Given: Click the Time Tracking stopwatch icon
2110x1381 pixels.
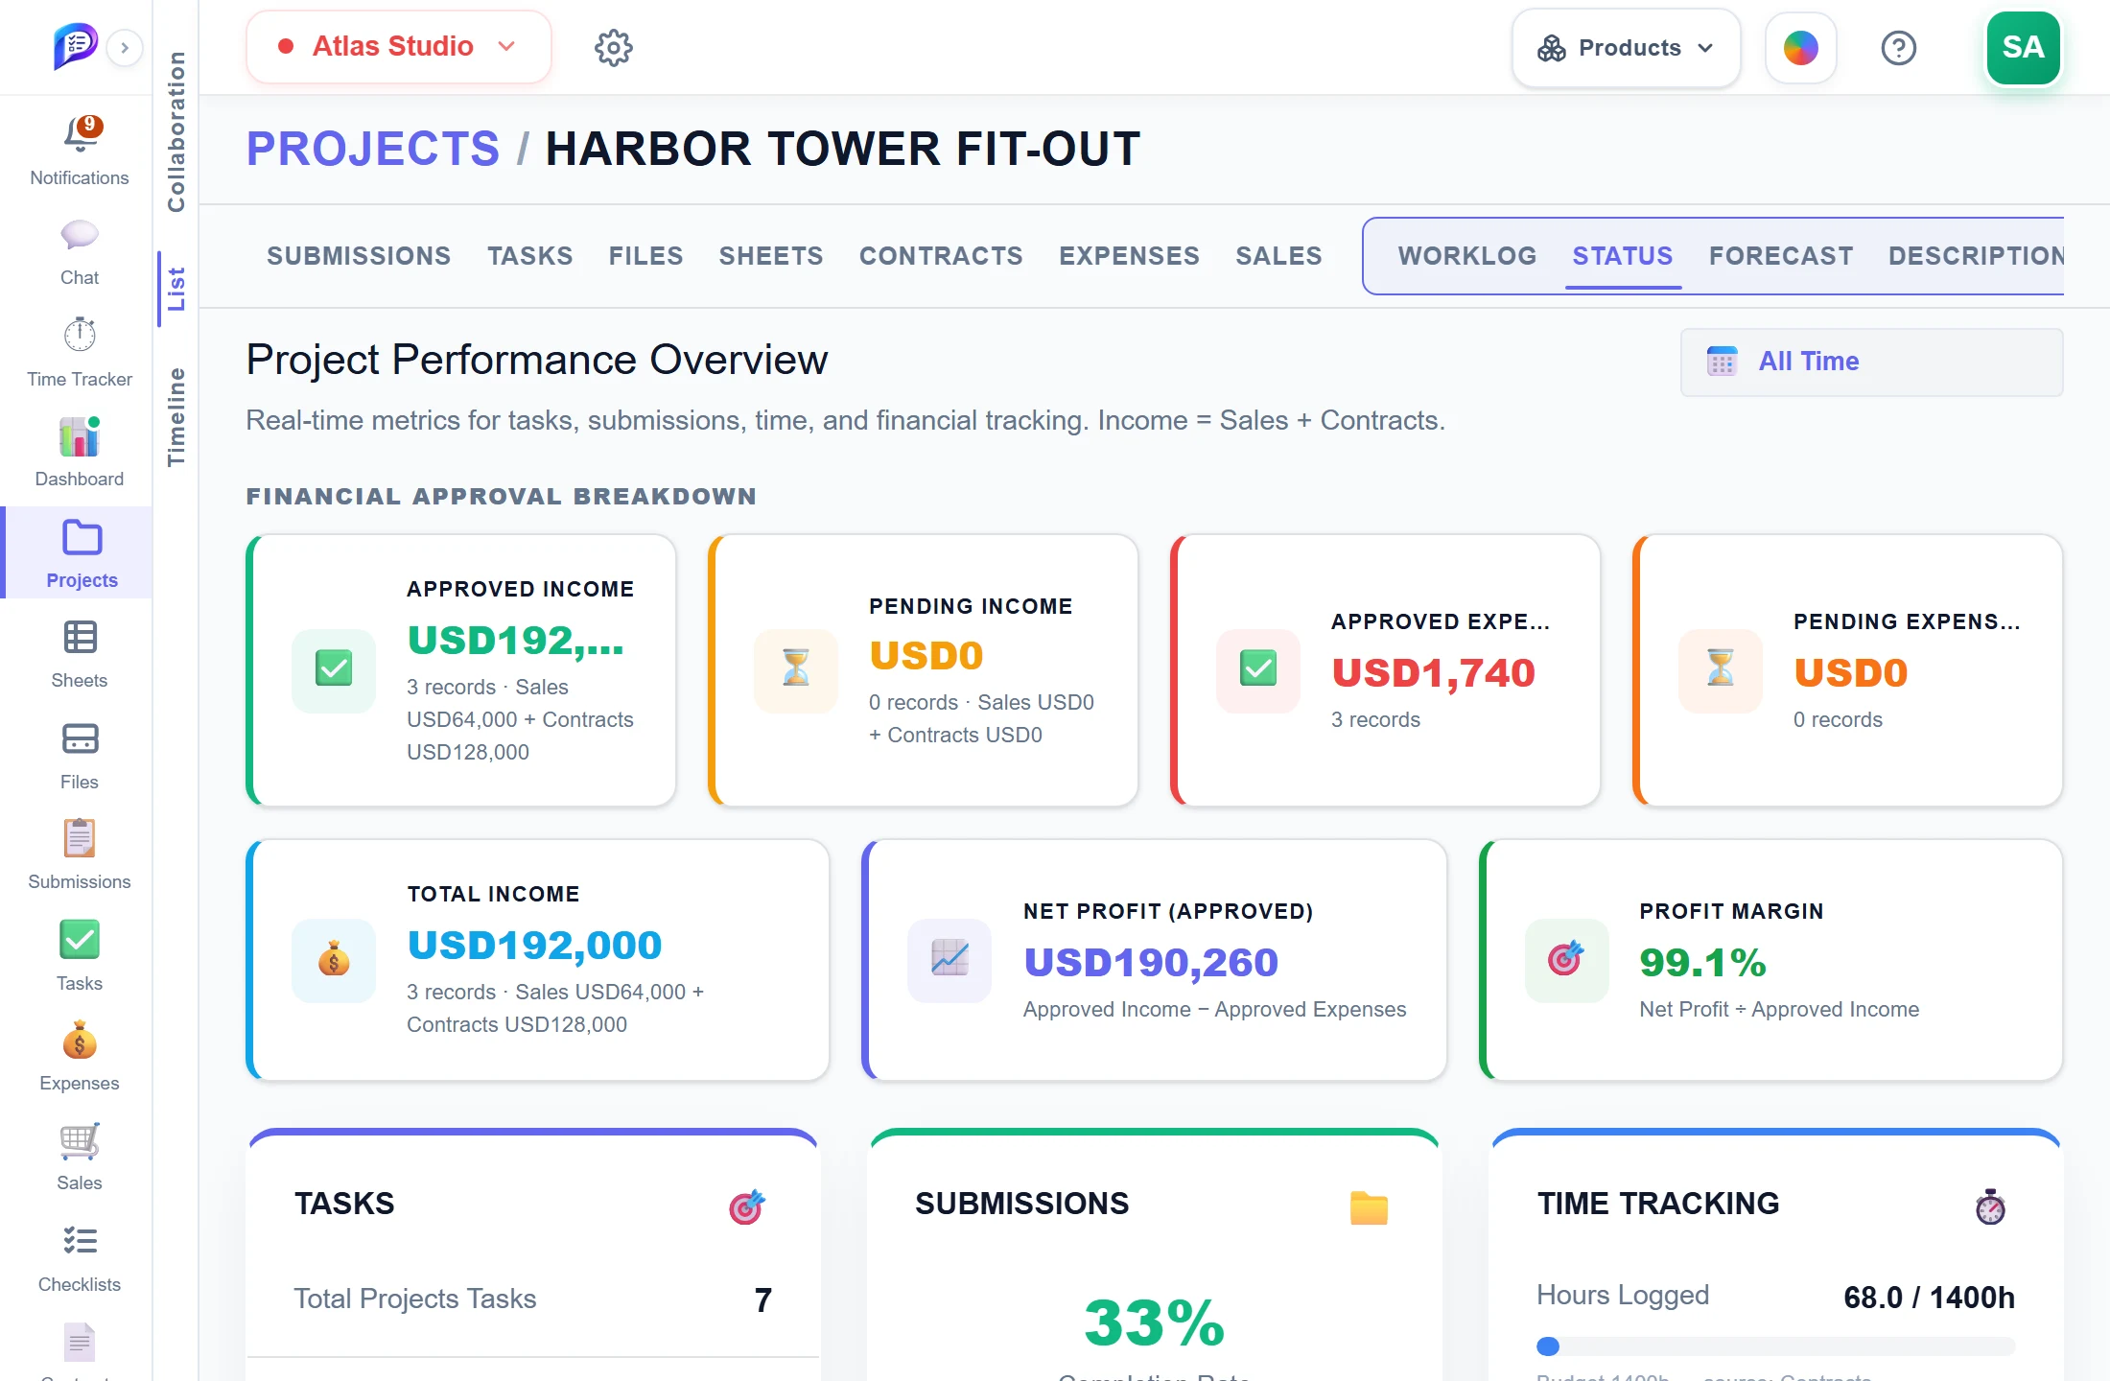Looking at the screenshot, I should click(x=1990, y=1206).
